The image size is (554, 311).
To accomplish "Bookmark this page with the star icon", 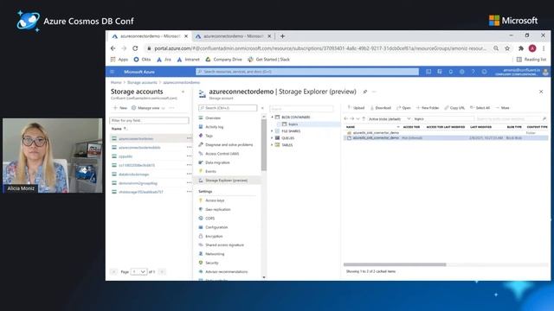I will pos(507,48).
